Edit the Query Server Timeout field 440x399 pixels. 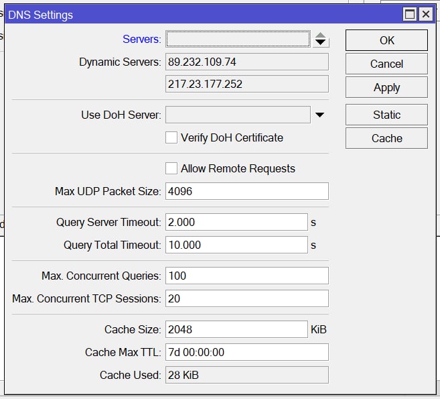(x=236, y=222)
